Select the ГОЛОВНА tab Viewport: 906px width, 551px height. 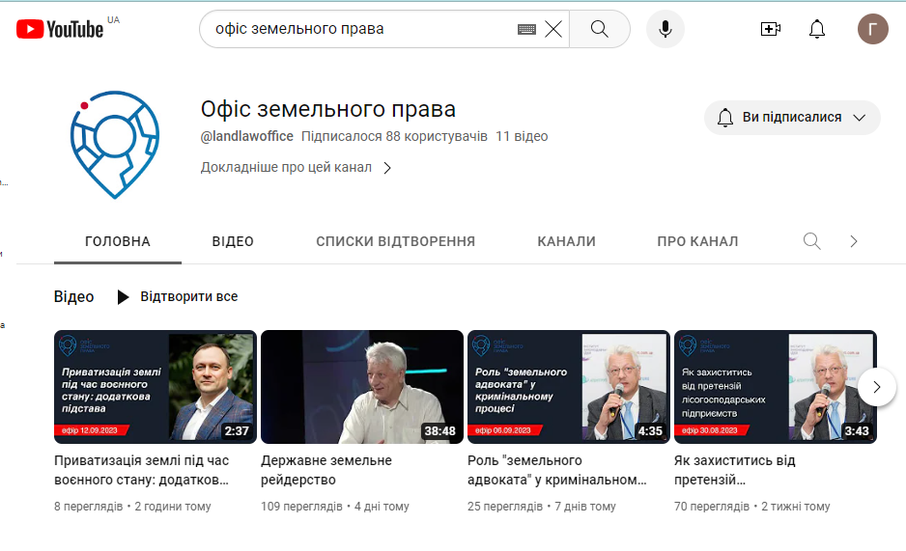pyautogui.click(x=118, y=241)
